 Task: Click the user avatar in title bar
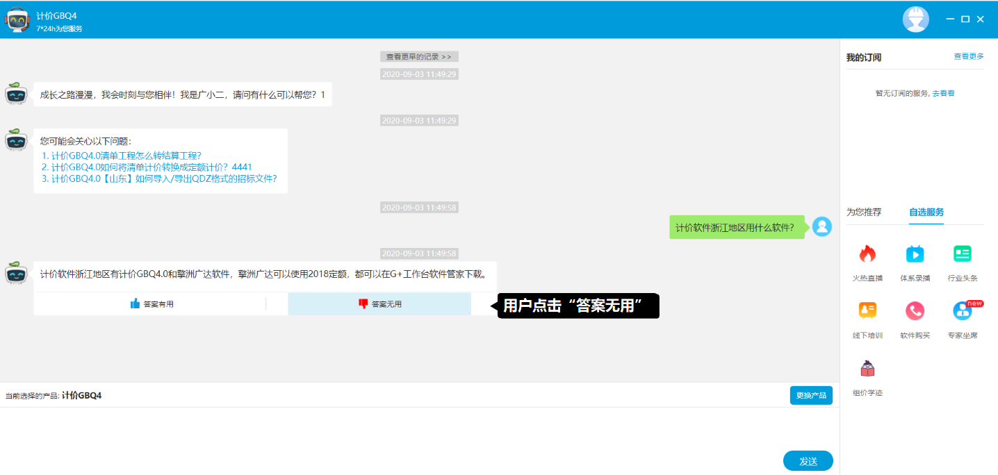(915, 19)
